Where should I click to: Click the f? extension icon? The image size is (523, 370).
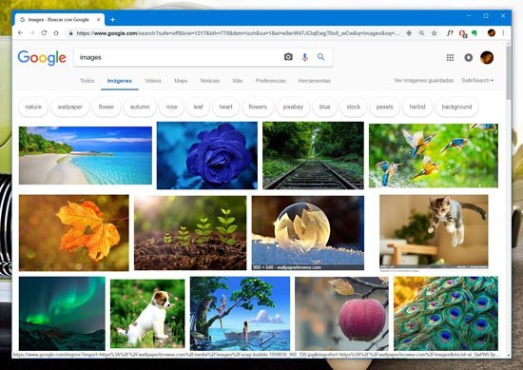pyautogui.click(x=450, y=33)
